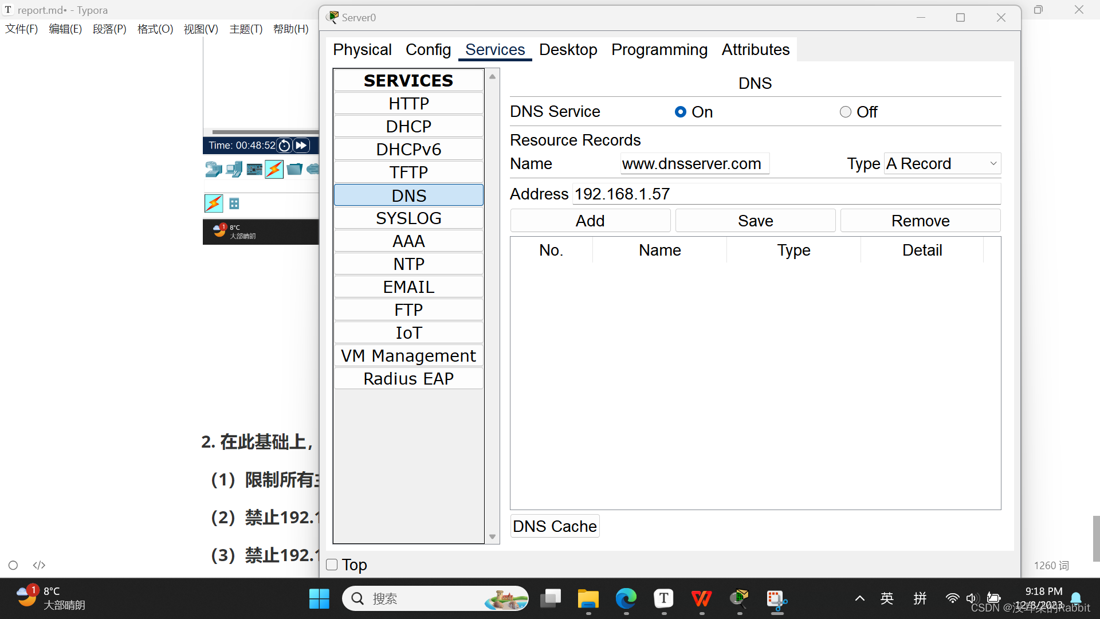This screenshot has width=1100, height=619.
Task: Expand the DNS Cache section
Action: pyautogui.click(x=554, y=525)
